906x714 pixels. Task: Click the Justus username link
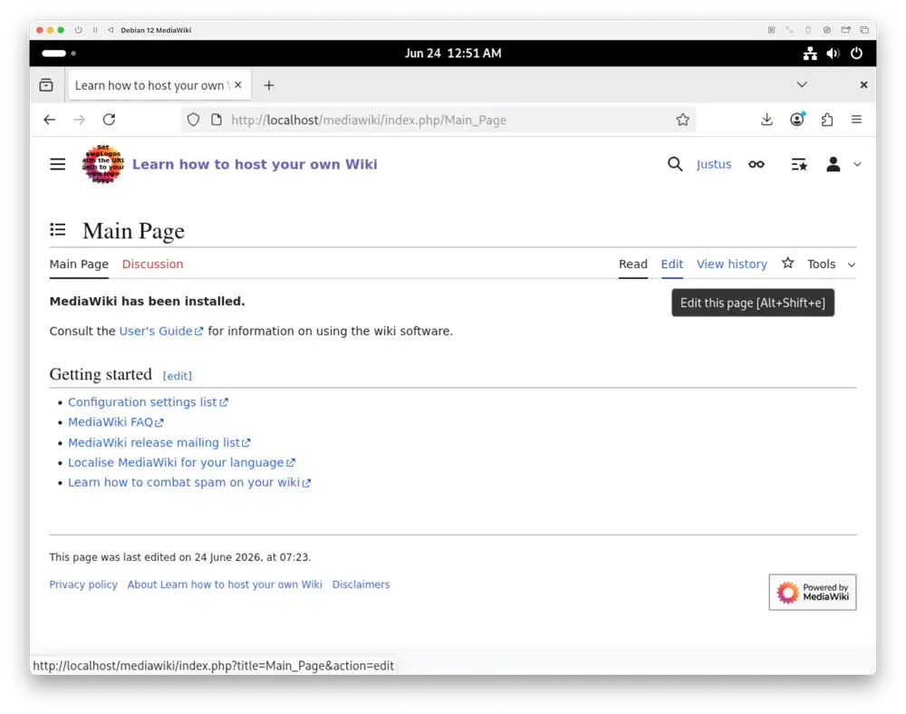(x=714, y=165)
